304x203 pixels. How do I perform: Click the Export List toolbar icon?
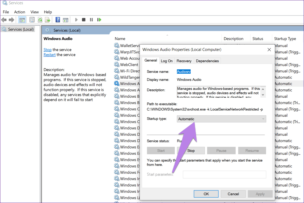[48, 20]
